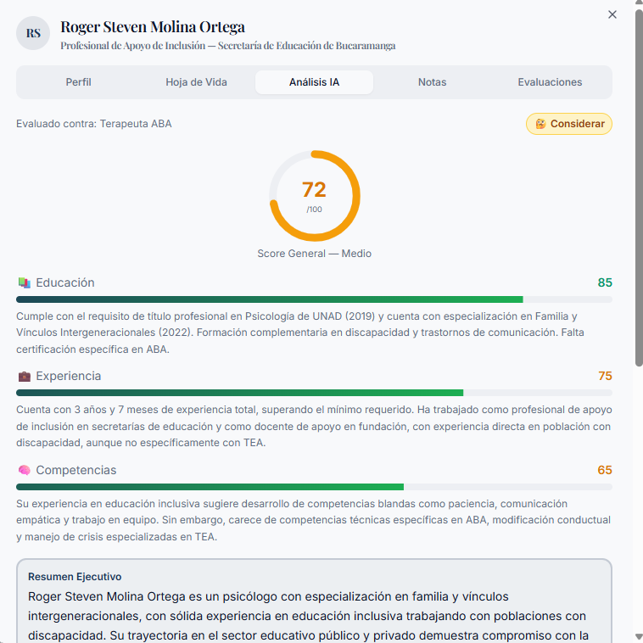Click the Resumen Ejecutivo heading
Viewport: 643px width, 643px height.
[x=75, y=577]
